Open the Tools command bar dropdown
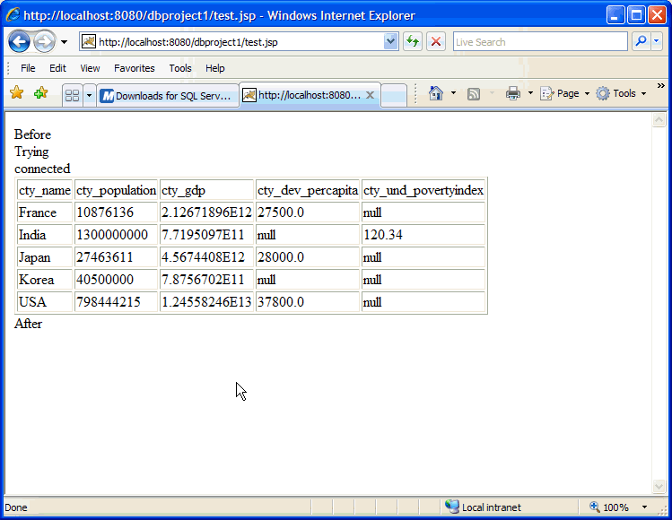 (621, 93)
